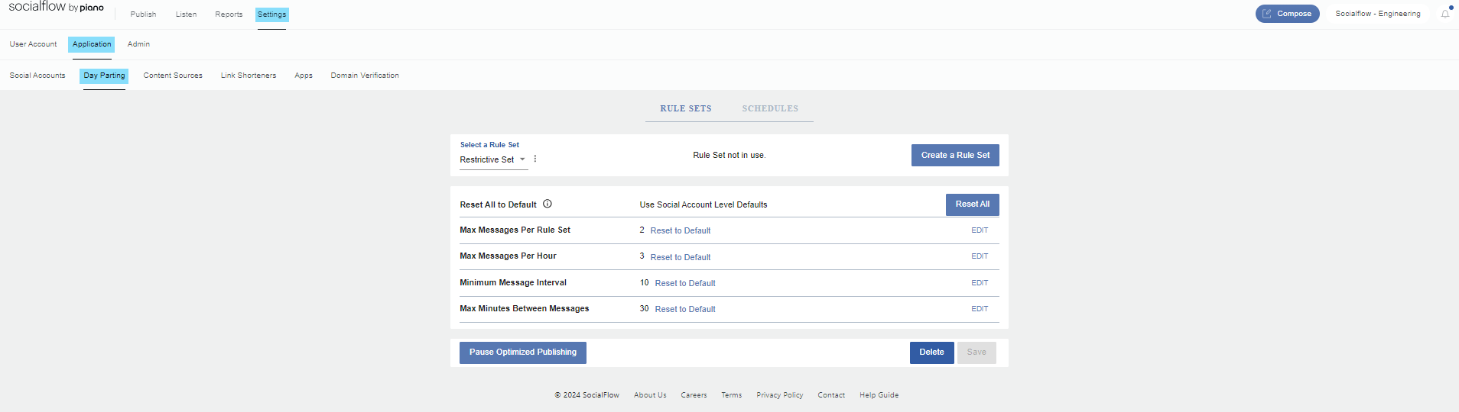Open Content Sources section

tap(173, 76)
